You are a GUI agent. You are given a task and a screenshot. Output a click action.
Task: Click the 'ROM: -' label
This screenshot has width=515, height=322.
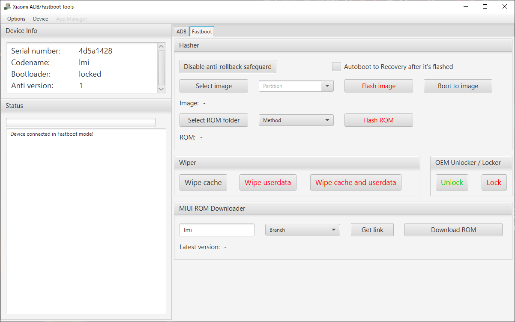191,137
